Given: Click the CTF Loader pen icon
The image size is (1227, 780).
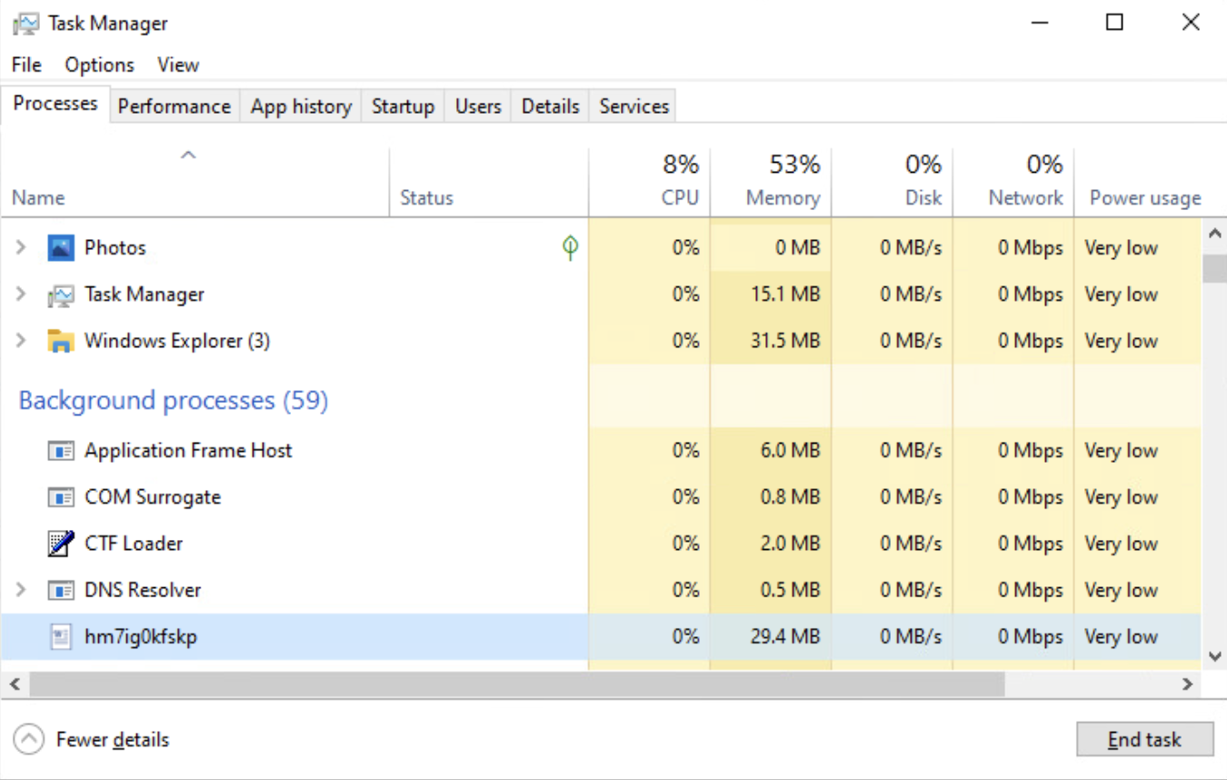Looking at the screenshot, I should pos(61,544).
